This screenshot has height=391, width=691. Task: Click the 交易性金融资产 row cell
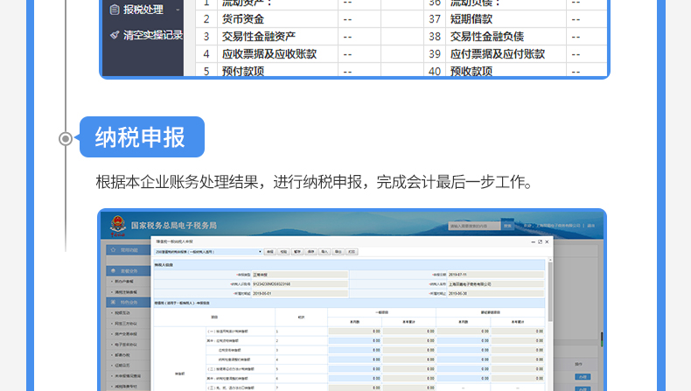(259, 36)
